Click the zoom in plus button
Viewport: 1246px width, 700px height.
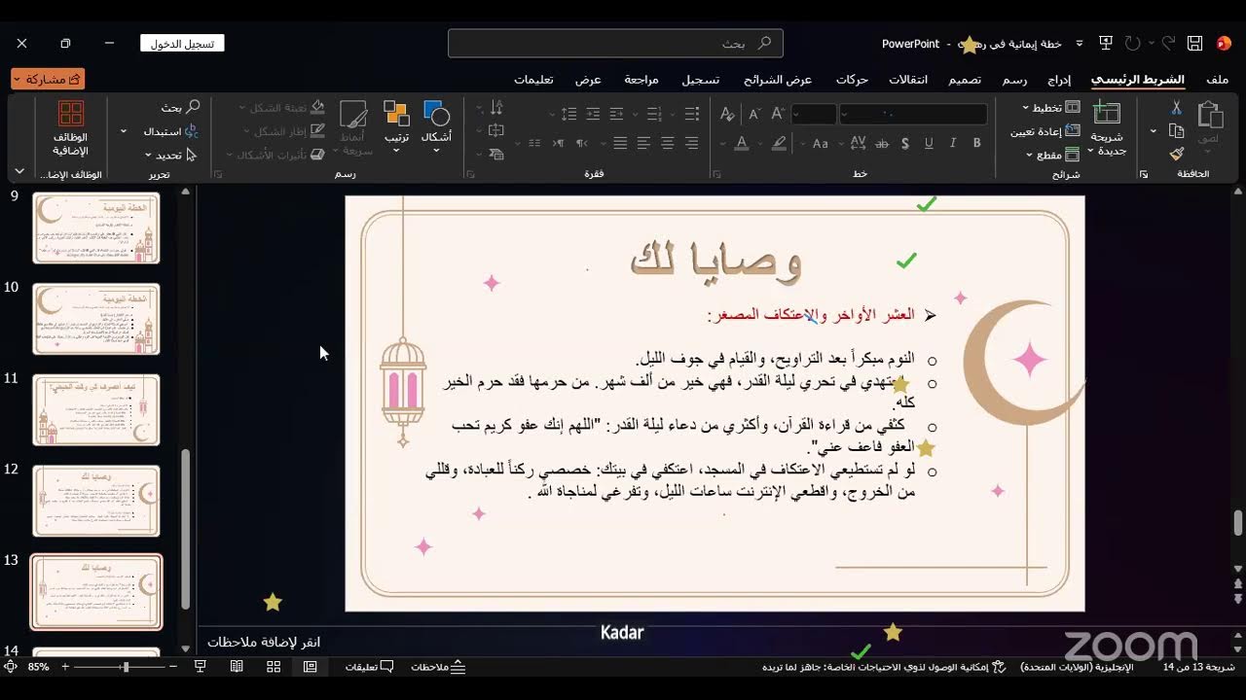65,667
